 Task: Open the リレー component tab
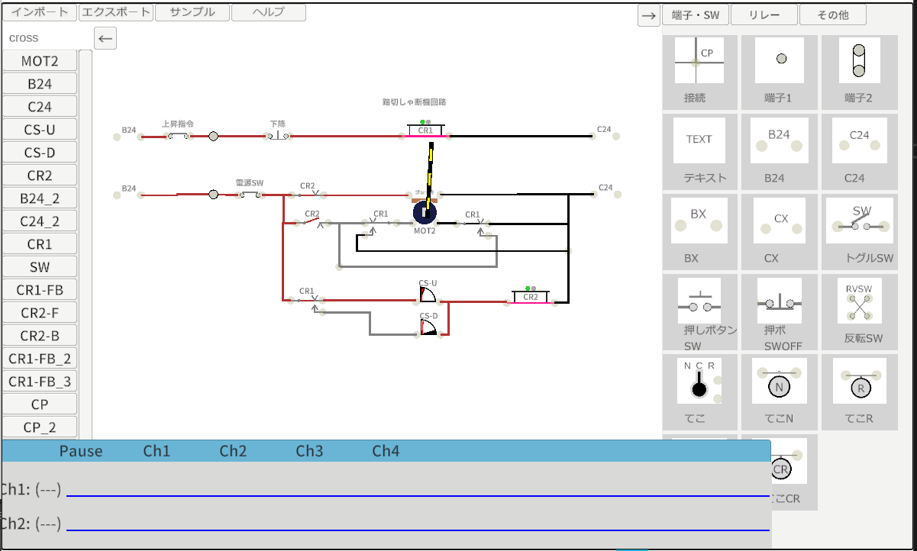tap(764, 14)
